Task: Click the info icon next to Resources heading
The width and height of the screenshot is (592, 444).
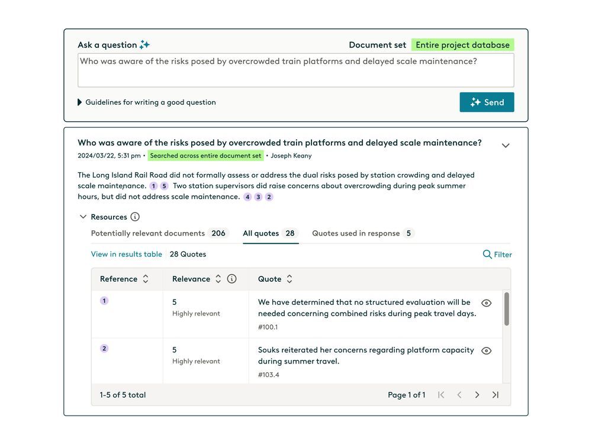Action: click(x=134, y=216)
